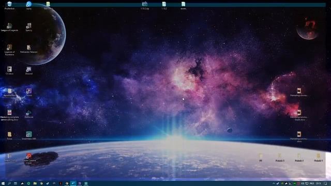Open the Relevante Teksten file icon
Viewport: 331px width, 186px height.
[29, 49]
